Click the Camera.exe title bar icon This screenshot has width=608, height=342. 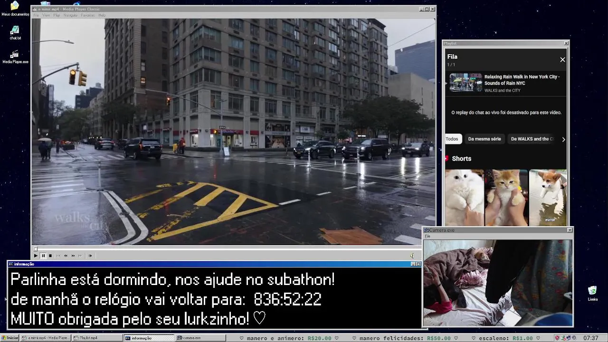click(427, 230)
